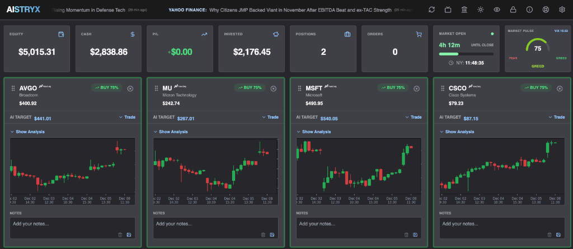573x249 pixels.
Task: Click the shopping cart icon on Orders card
Action: click(x=419, y=34)
